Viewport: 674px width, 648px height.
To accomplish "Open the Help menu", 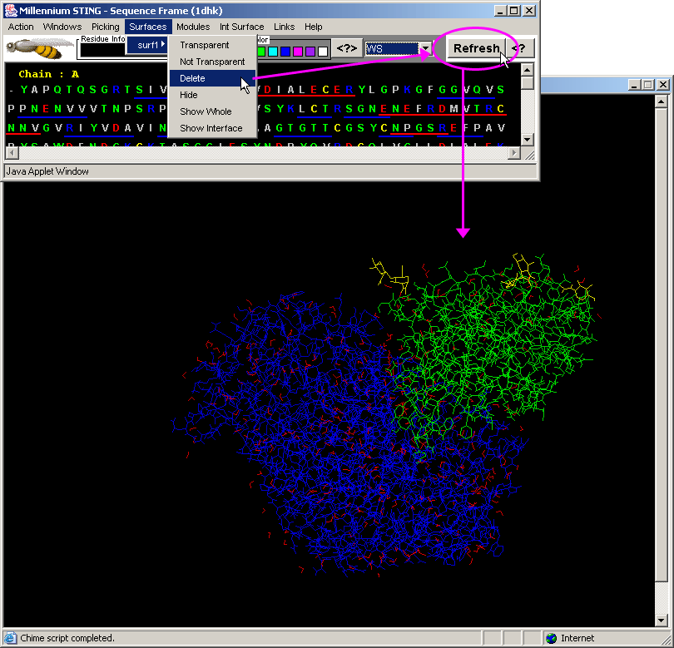I will tap(314, 27).
